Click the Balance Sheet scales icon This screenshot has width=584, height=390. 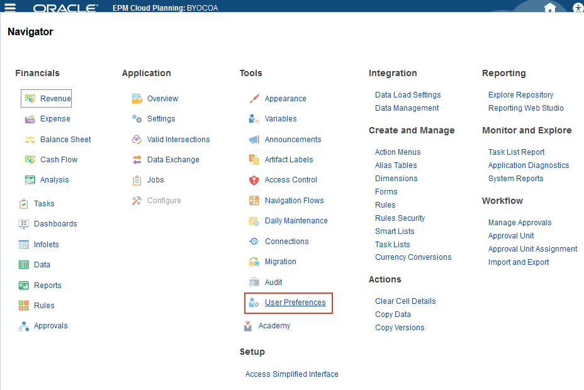30,140
